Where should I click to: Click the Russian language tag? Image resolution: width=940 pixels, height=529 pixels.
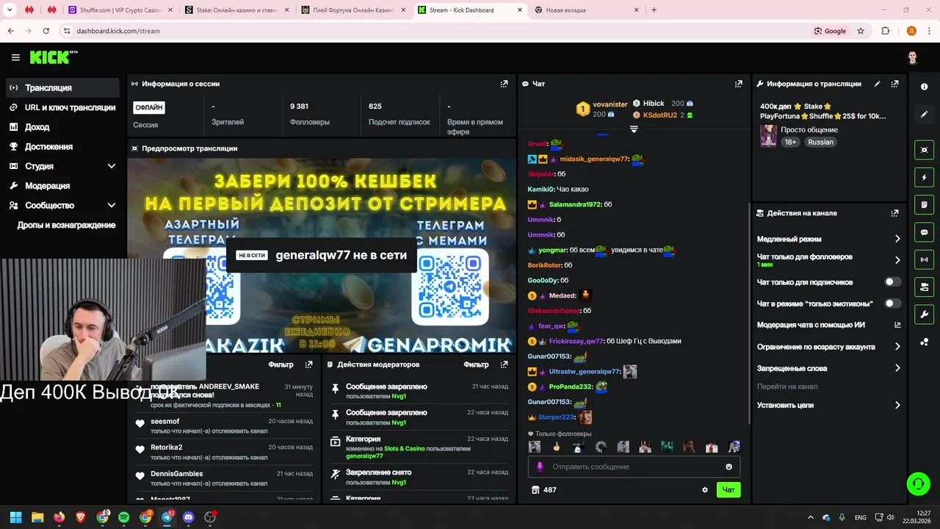click(x=820, y=142)
